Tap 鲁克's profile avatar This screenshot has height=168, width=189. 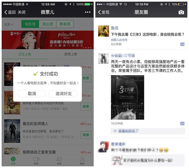(104, 31)
